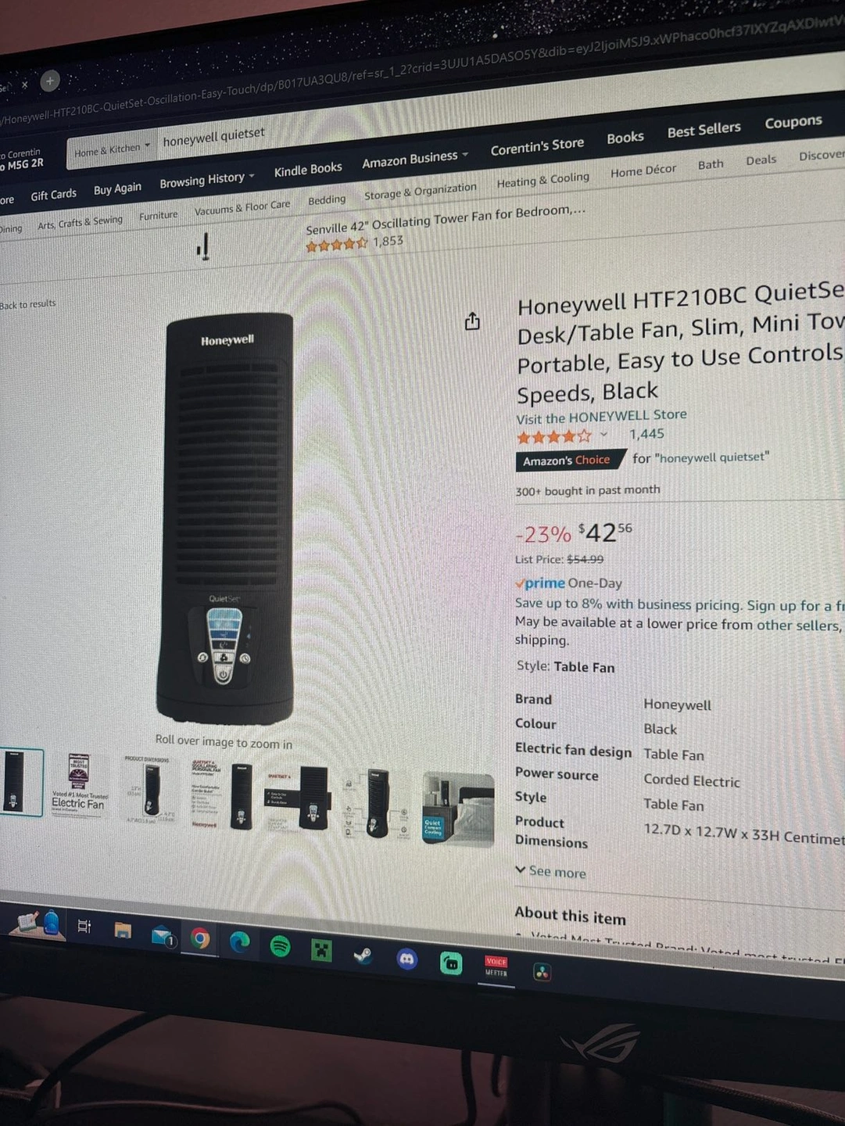The height and width of the screenshot is (1126, 845).
Task: Open Spotify from the taskbar
Action: pos(280,947)
